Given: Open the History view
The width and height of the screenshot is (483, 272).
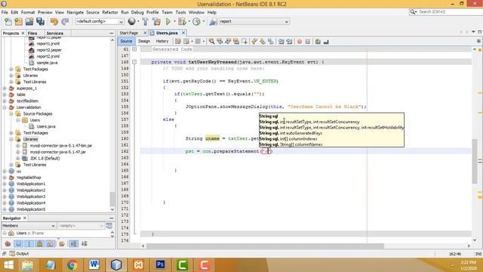Looking at the screenshot, I should pyautogui.click(x=162, y=41).
